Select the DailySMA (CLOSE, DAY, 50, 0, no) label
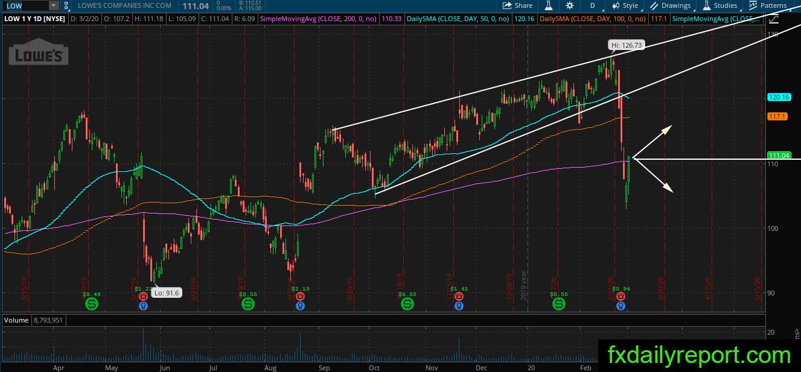Viewport: 801px width, 372px height. pyautogui.click(x=458, y=19)
